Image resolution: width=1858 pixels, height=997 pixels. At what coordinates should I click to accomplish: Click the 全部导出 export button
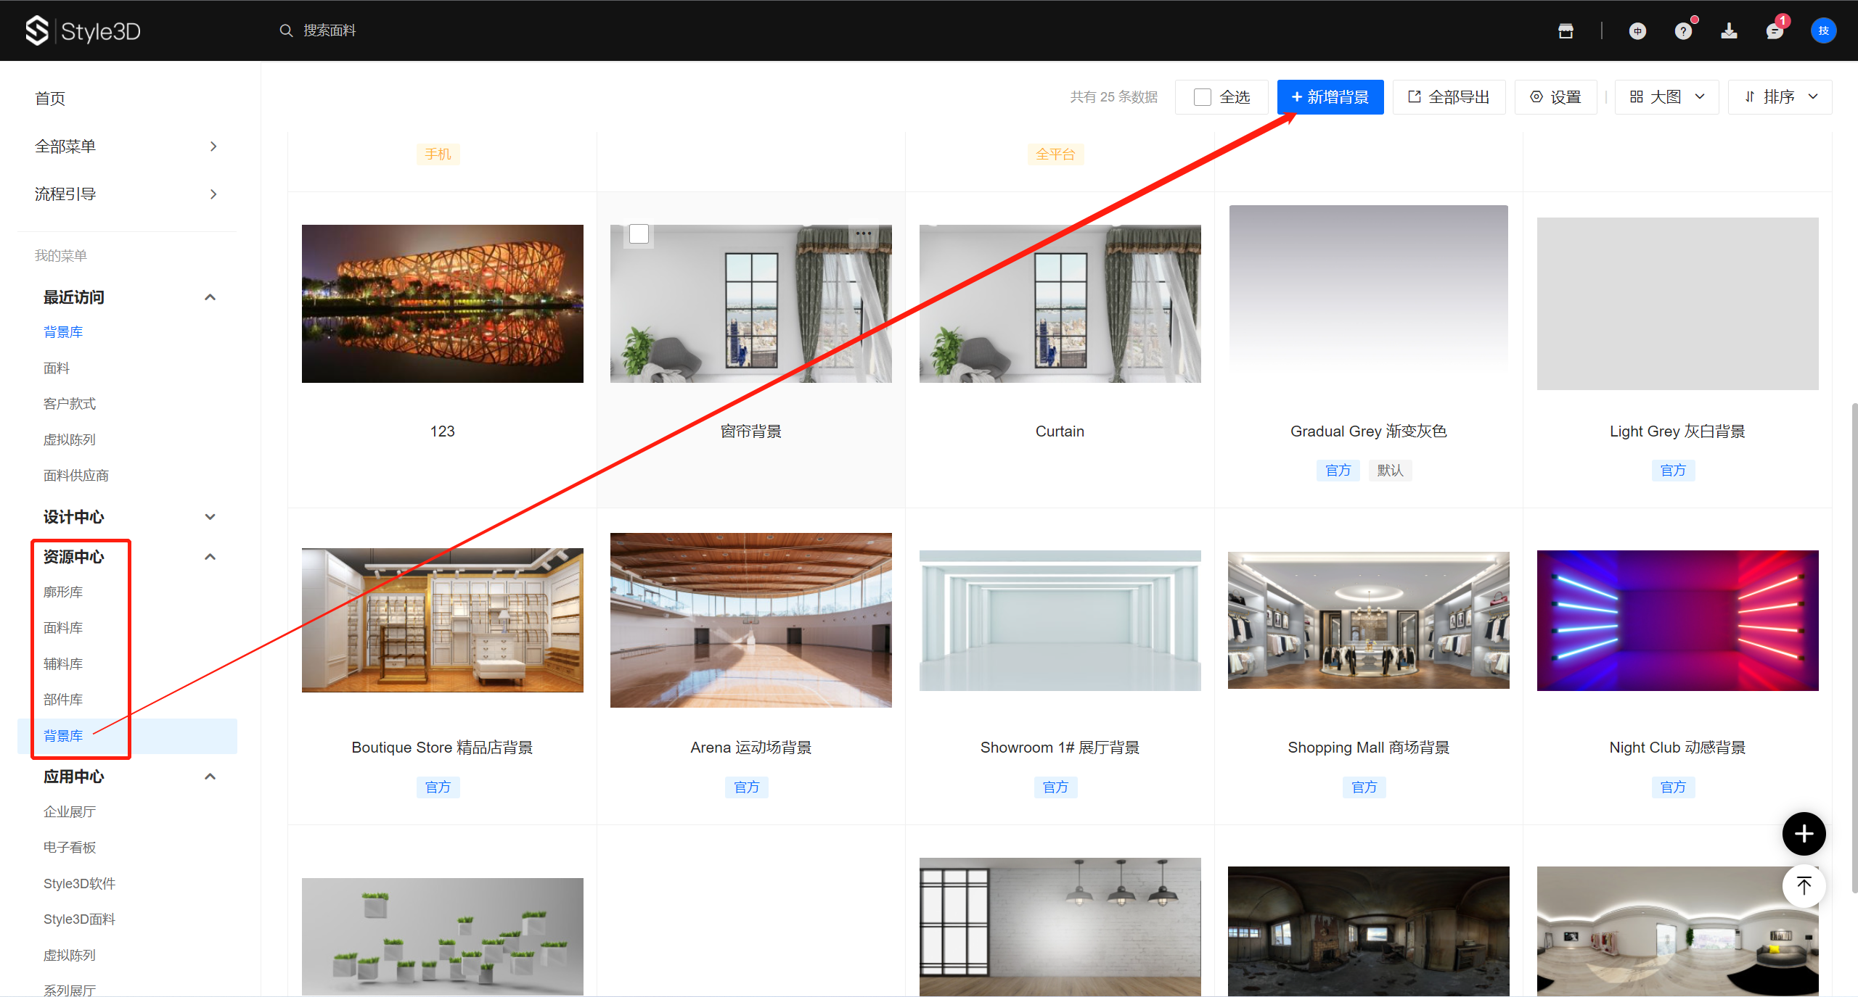click(1449, 97)
